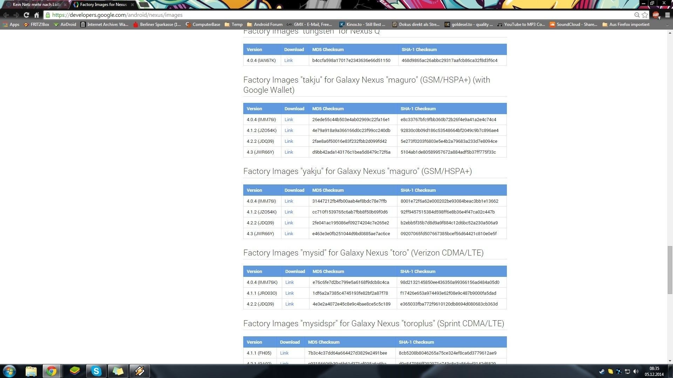Open the BlueStacks taskbar icon

(75, 371)
